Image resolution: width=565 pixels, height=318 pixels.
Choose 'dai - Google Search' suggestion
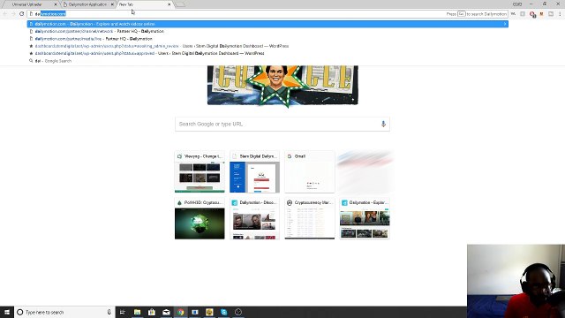(267, 61)
